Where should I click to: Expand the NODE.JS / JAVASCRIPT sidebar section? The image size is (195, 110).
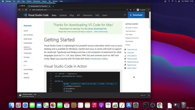coord(28,48)
